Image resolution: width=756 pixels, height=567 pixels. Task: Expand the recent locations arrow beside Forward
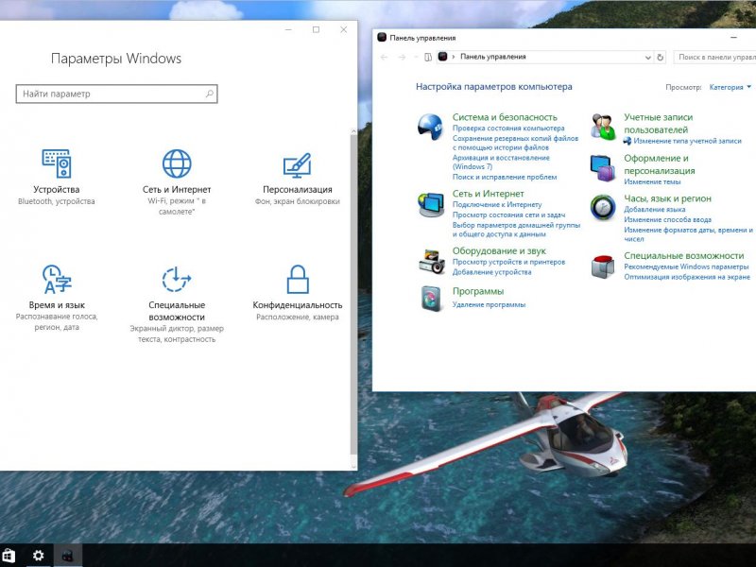coord(416,57)
